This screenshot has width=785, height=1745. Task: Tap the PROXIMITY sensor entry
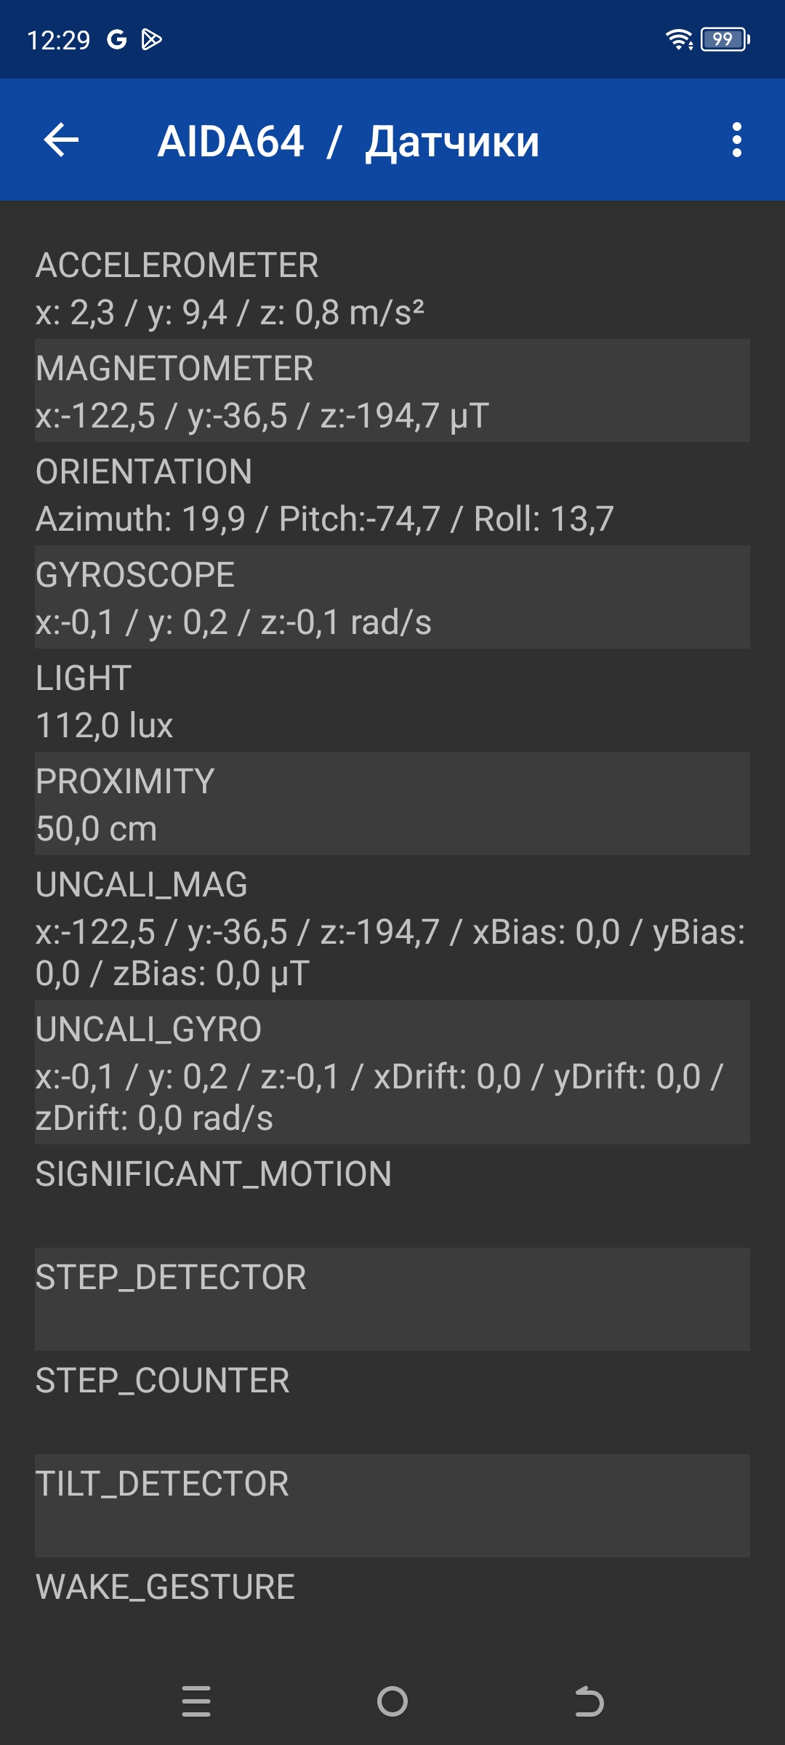click(x=392, y=804)
